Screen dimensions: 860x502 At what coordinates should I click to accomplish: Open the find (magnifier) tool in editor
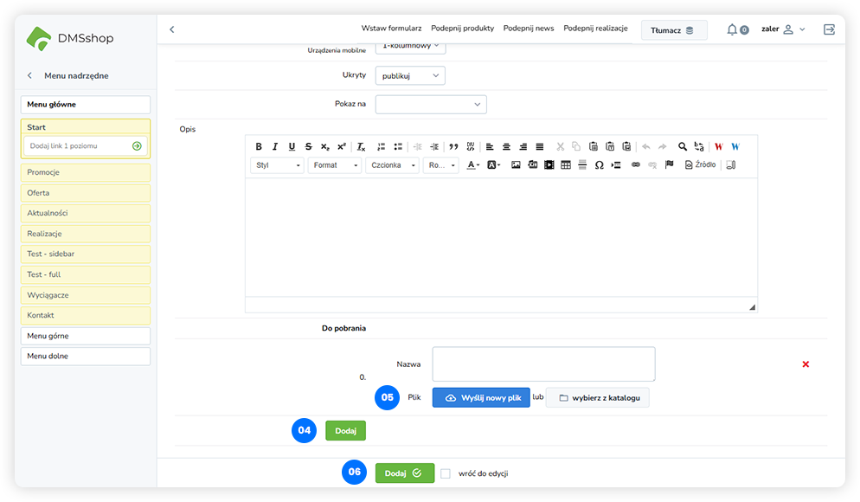tap(683, 147)
